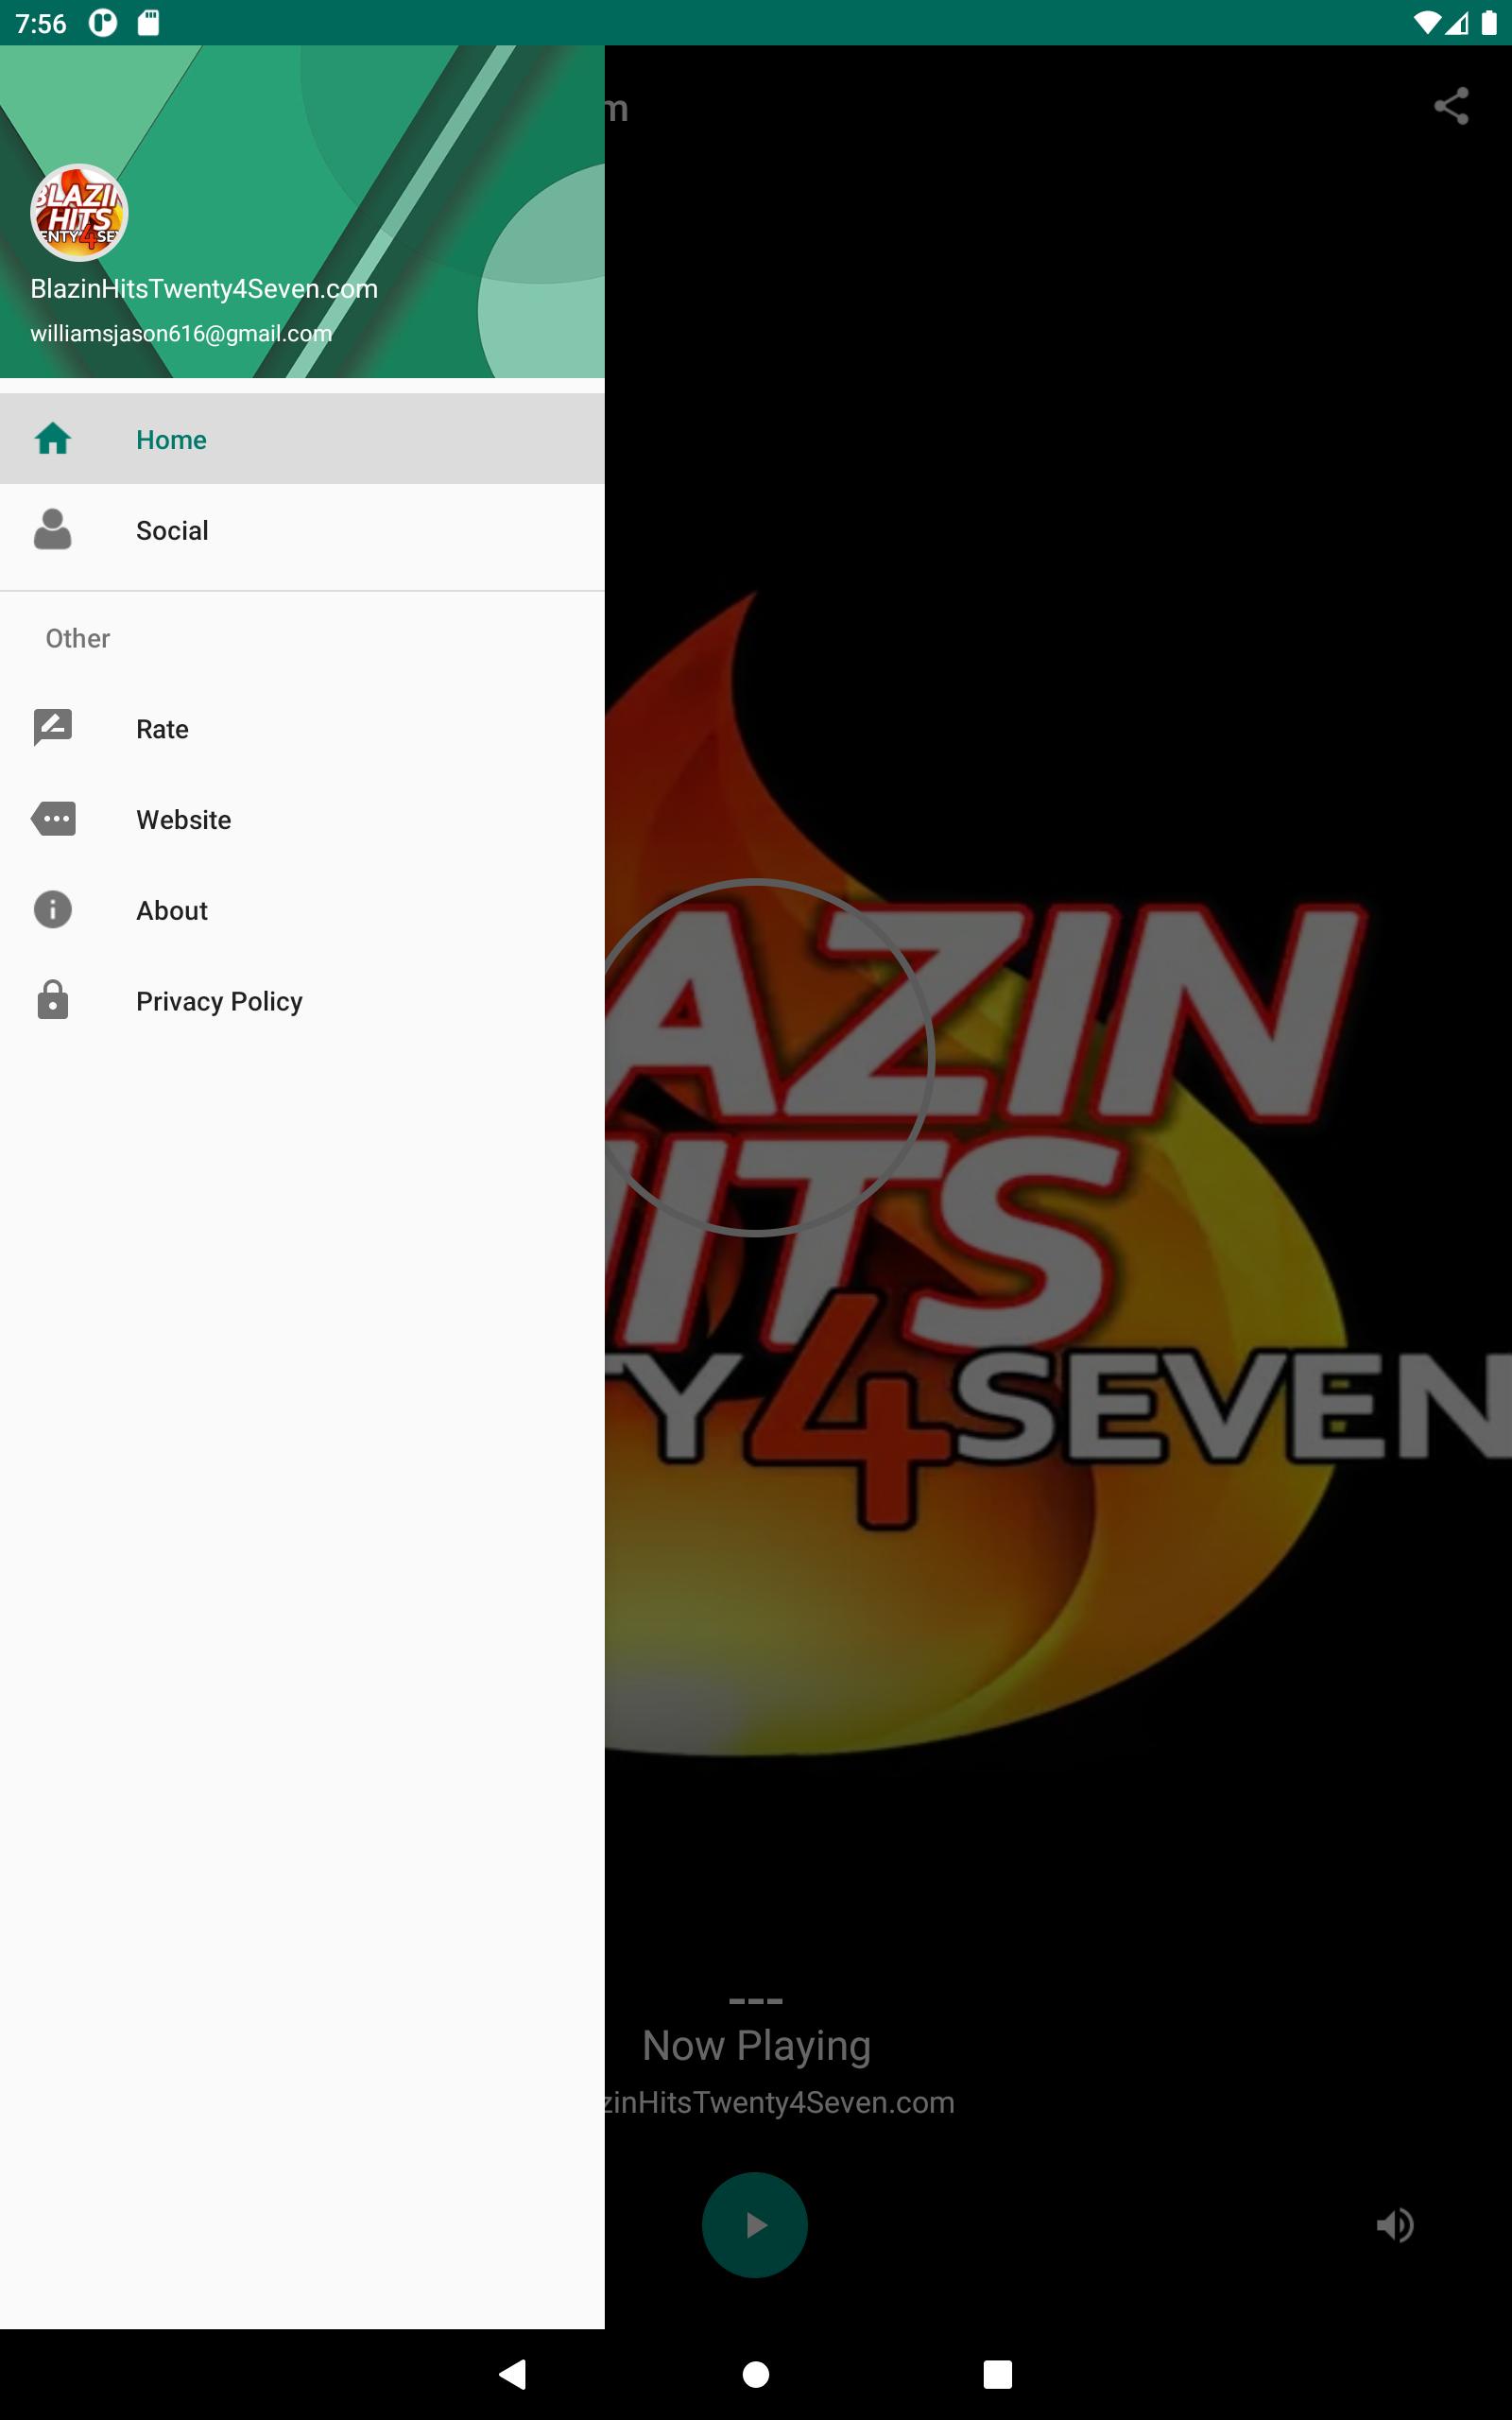Click BlazinHitsTwenty4Seven.com in the drawer header
The image size is (1512, 2420).
tap(204, 289)
